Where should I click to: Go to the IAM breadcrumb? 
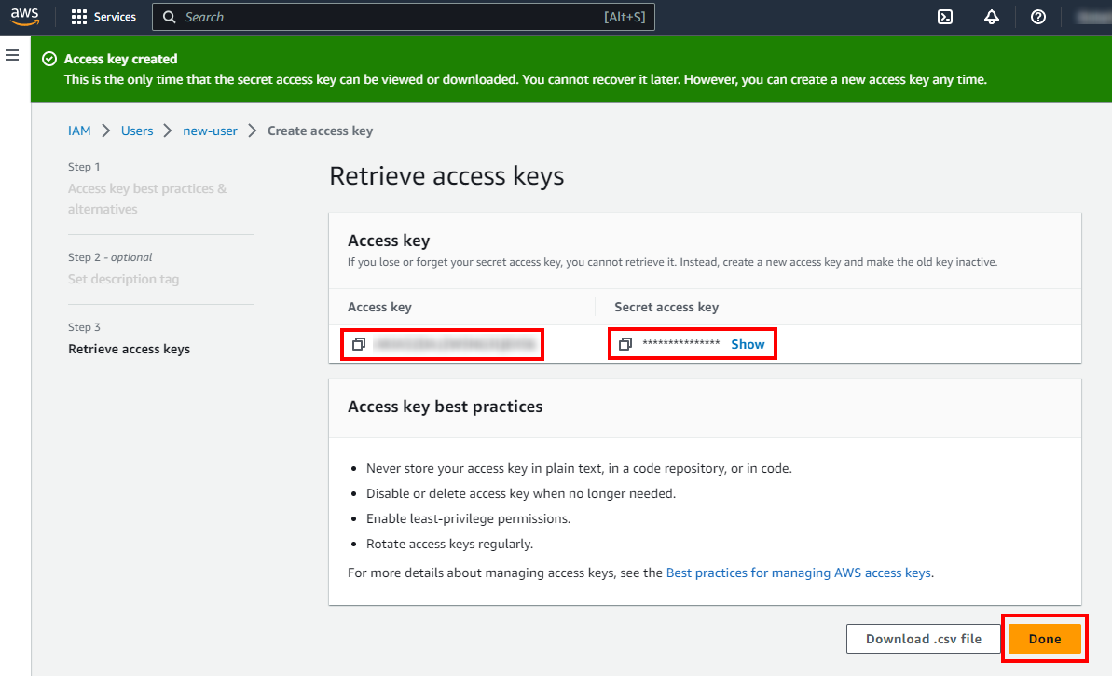point(79,131)
